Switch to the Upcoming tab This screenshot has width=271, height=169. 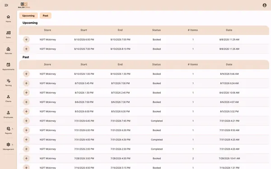tap(28, 16)
